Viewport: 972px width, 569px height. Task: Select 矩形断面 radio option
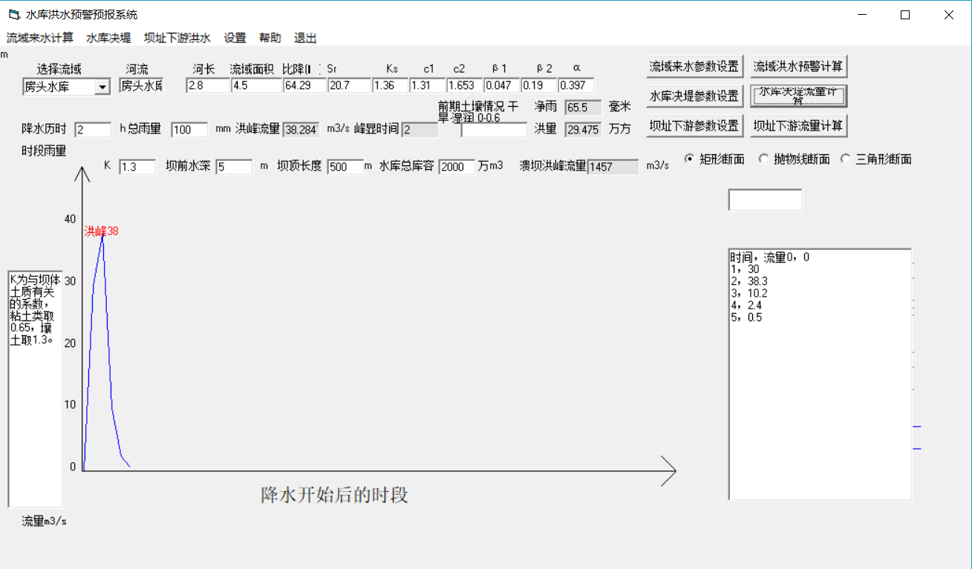[688, 159]
